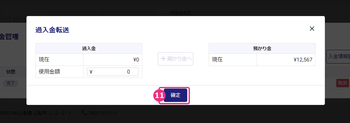Screen dimensions: 350x123
Task: Click the pink step 11 badge
Action: (159, 95)
